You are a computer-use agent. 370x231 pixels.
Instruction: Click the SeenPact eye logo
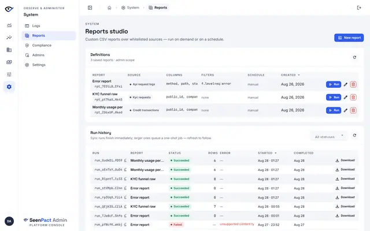[x=9, y=9]
